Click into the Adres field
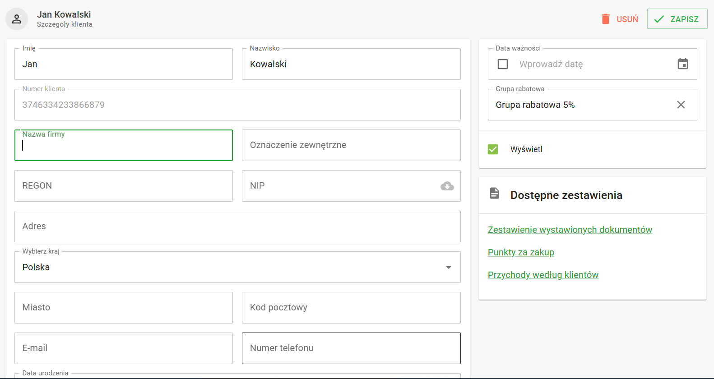The width and height of the screenshot is (714, 379). pos(237,226)
